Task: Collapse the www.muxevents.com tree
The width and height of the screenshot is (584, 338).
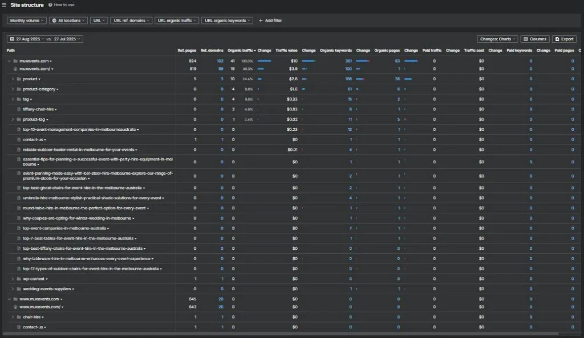Action: pos(9,299)
